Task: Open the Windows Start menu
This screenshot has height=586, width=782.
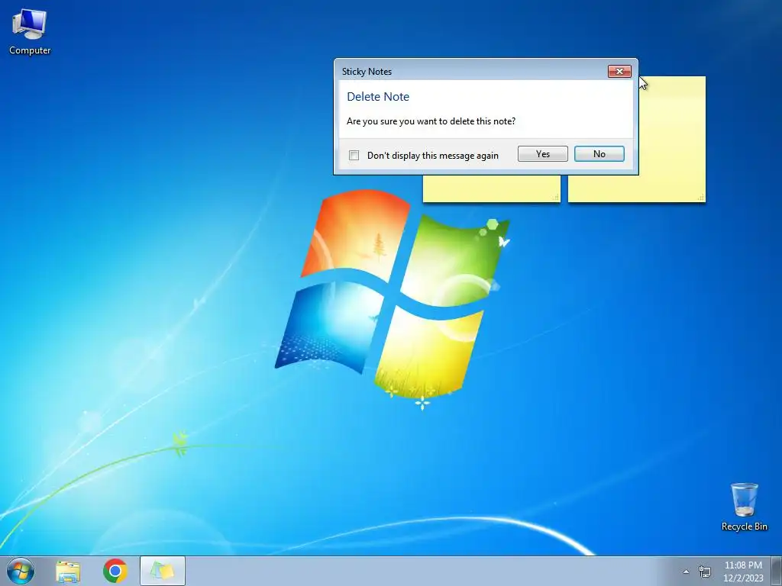Action: tap(21, 571)
